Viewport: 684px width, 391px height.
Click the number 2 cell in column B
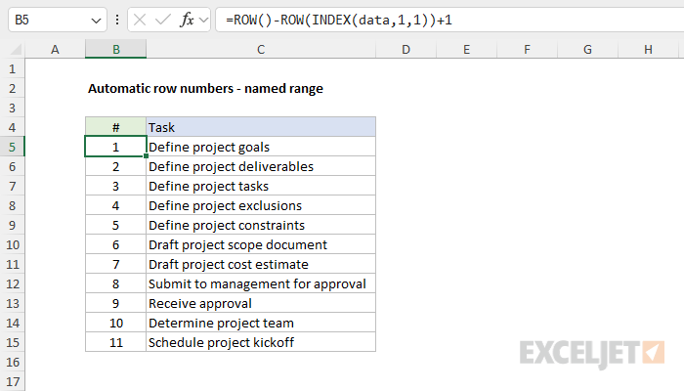point(115,166)
